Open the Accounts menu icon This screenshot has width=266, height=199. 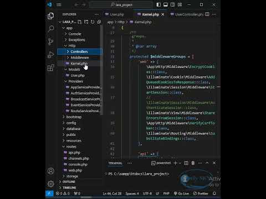tap(50, 171)
